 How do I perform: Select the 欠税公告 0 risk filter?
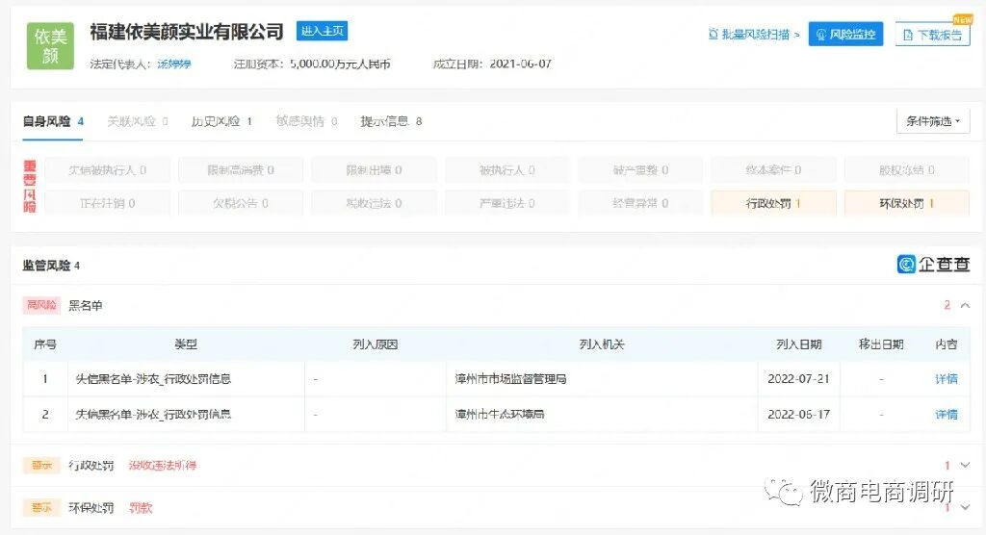pyautogui.click(x=241, y=203)
